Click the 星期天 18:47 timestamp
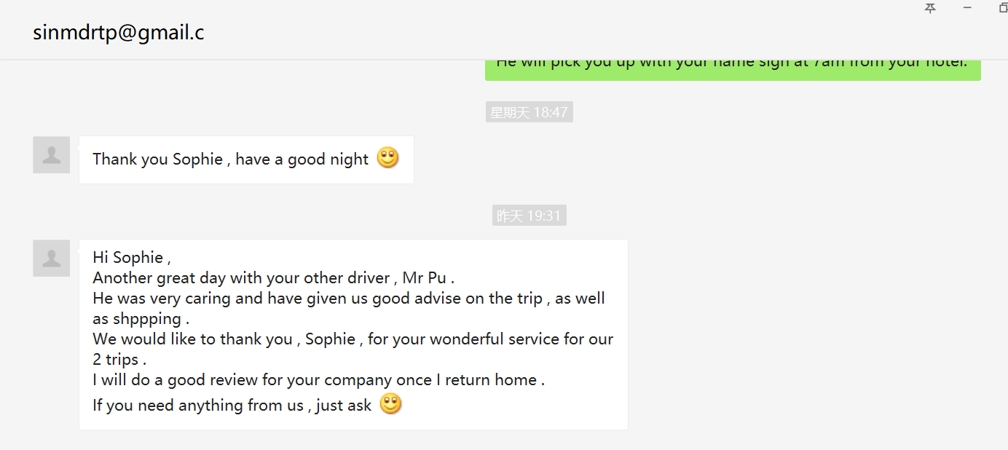This screenshot has width=1008, height=450. pos(529,112)
